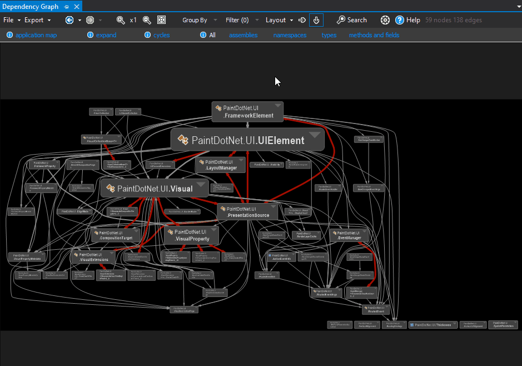Select the types link
Screen dimensions: 522x366
tap(329, 35)
